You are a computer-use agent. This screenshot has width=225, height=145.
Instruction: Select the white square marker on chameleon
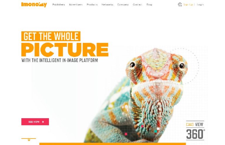[x=158, y=129]
